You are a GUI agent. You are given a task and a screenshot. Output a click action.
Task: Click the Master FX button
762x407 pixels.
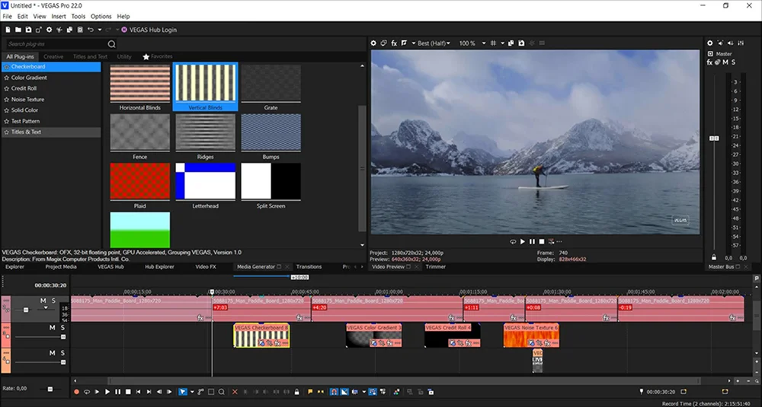point(709,62)
